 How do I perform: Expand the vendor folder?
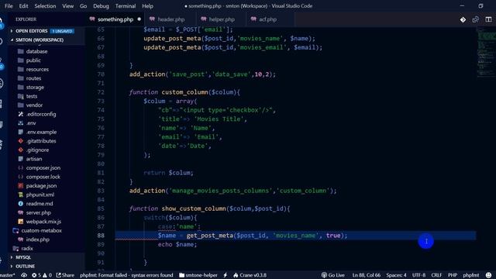pos(34,105)
